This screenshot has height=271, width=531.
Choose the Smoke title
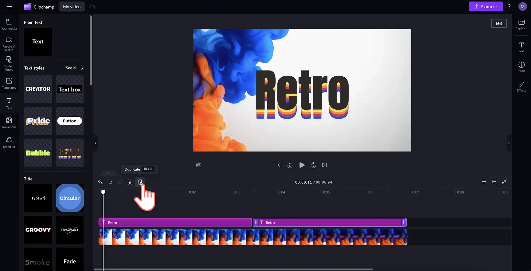[38, 259]
